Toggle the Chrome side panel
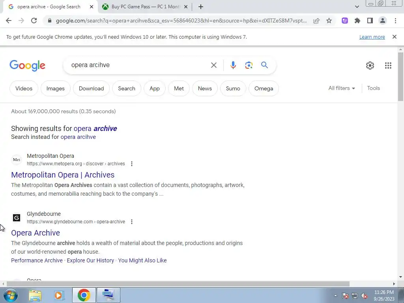The height and width of the screenshot is (303, 404). click(370, 21)
